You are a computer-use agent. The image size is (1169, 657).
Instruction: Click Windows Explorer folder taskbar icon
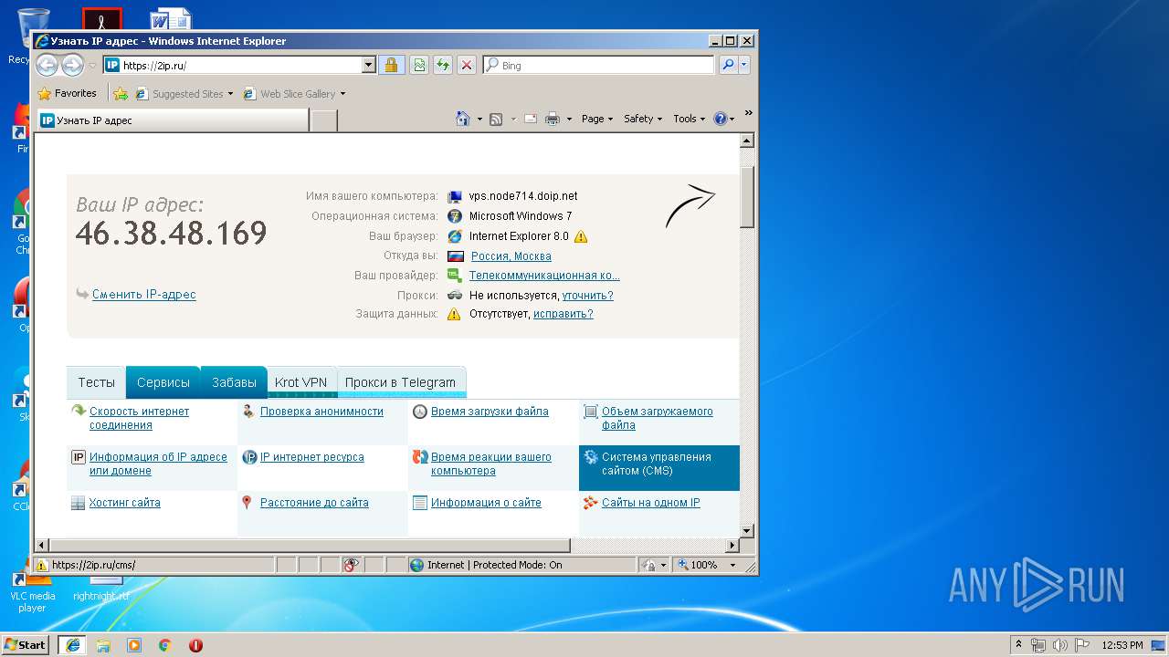tap(103, 645)
